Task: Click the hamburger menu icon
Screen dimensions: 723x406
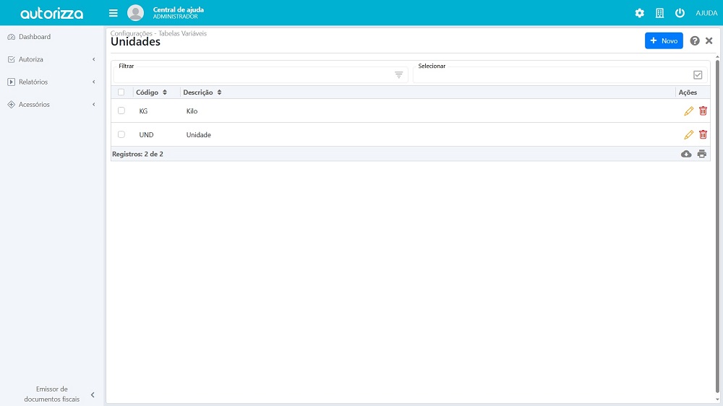Action: 113,13
